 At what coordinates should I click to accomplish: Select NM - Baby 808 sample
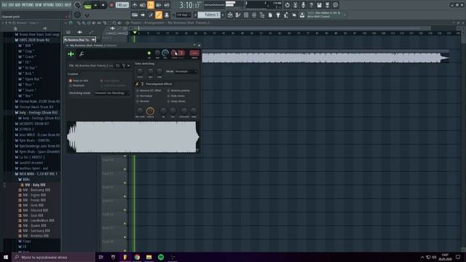click(x=35, y=185)
